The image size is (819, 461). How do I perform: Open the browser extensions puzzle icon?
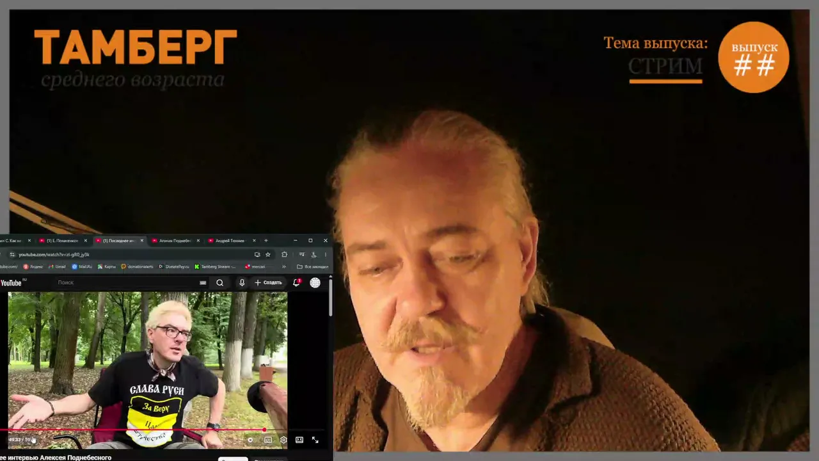pyautogui.click(x=285, y=254)
